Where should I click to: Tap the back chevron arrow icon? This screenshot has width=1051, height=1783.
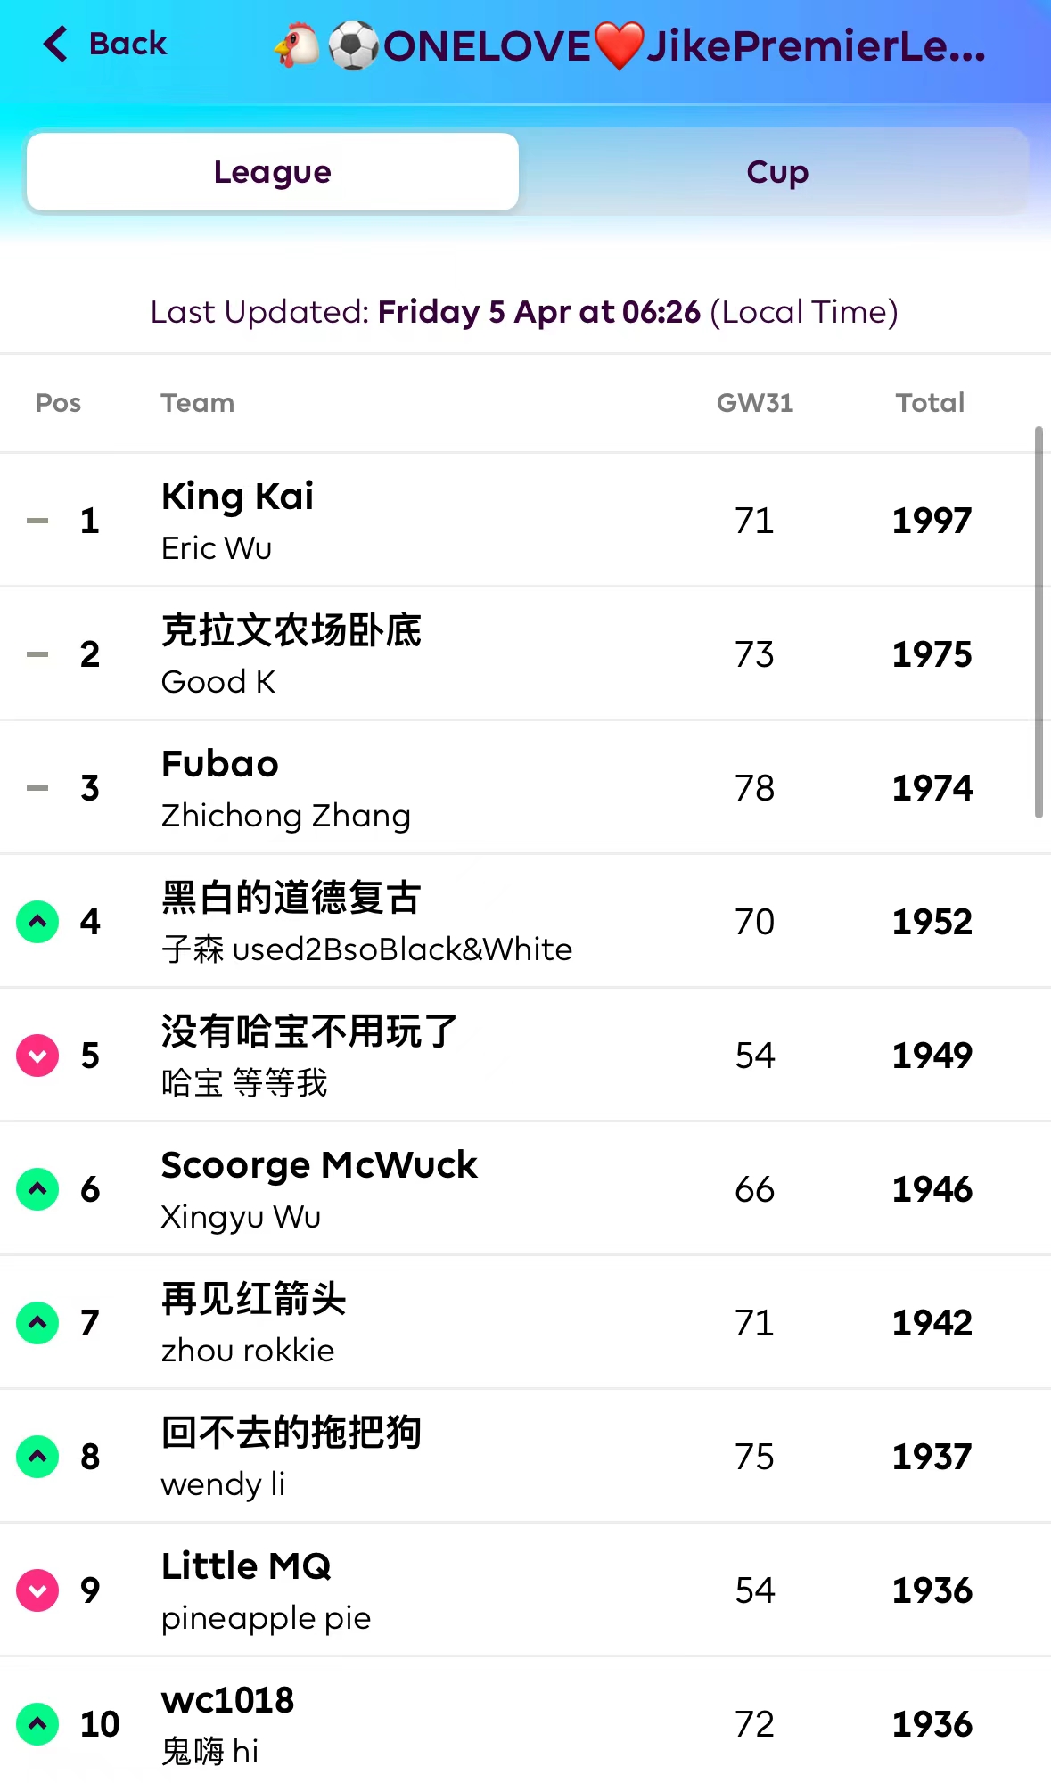click(x=55, y=44)
